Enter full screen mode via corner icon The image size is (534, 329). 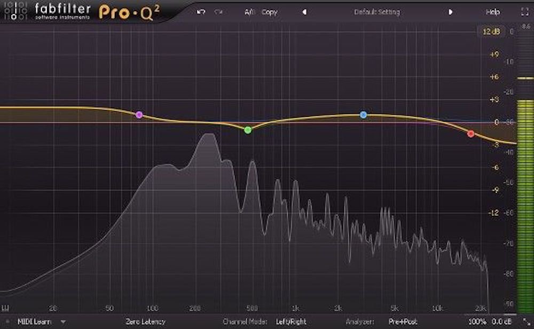523,11
